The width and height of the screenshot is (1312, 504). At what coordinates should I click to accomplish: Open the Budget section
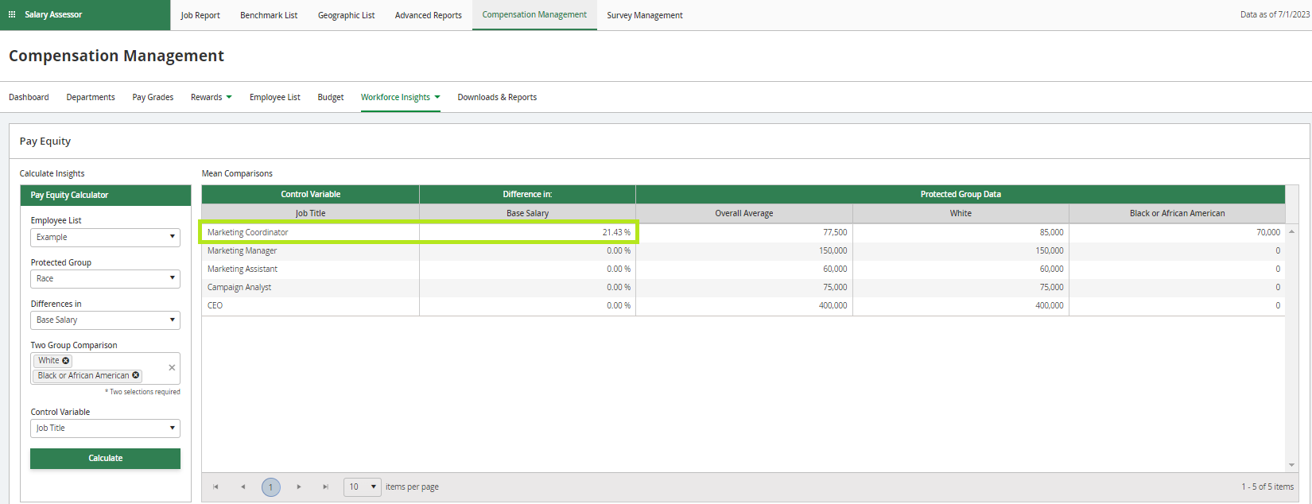point(331,97)
